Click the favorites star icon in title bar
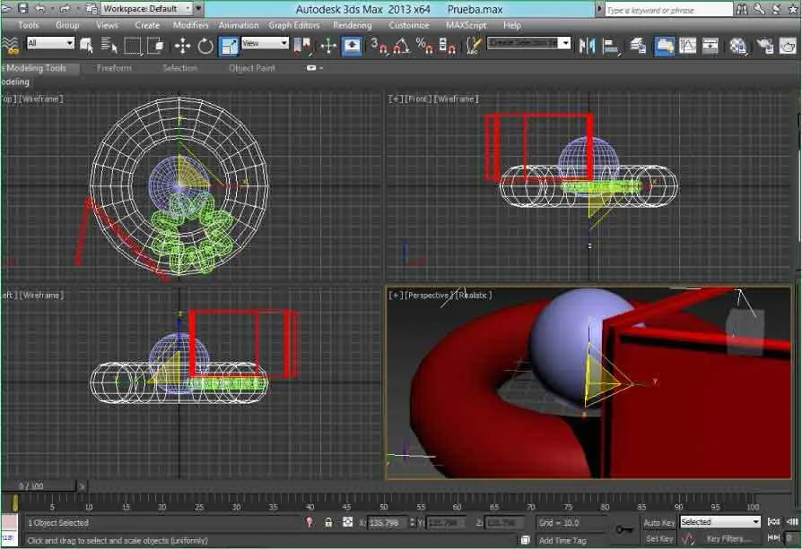 click(x=793, y=9)
